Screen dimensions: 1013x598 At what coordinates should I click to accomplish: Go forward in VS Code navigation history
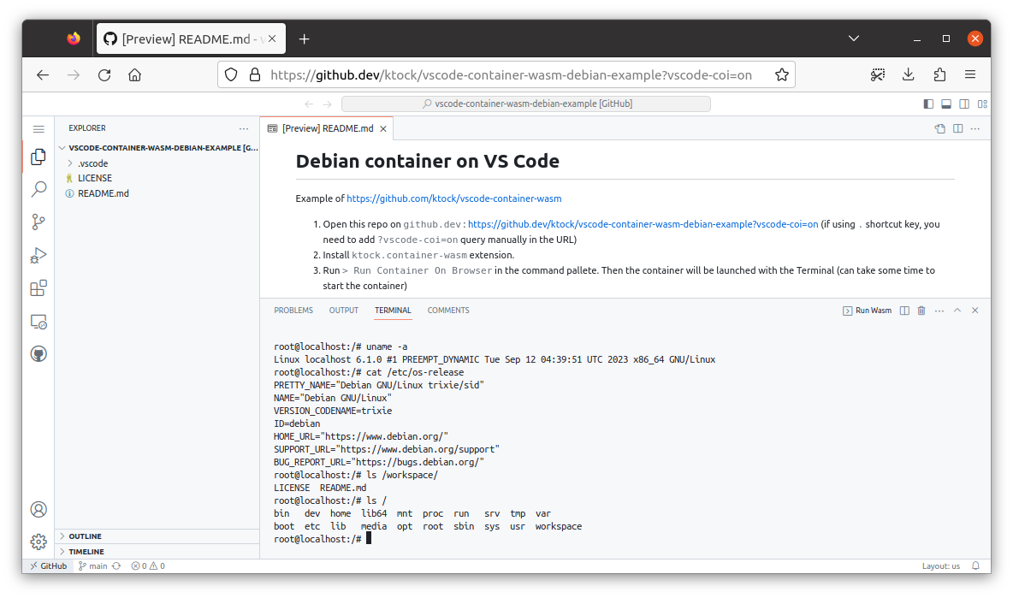click(x=327, y=104)
